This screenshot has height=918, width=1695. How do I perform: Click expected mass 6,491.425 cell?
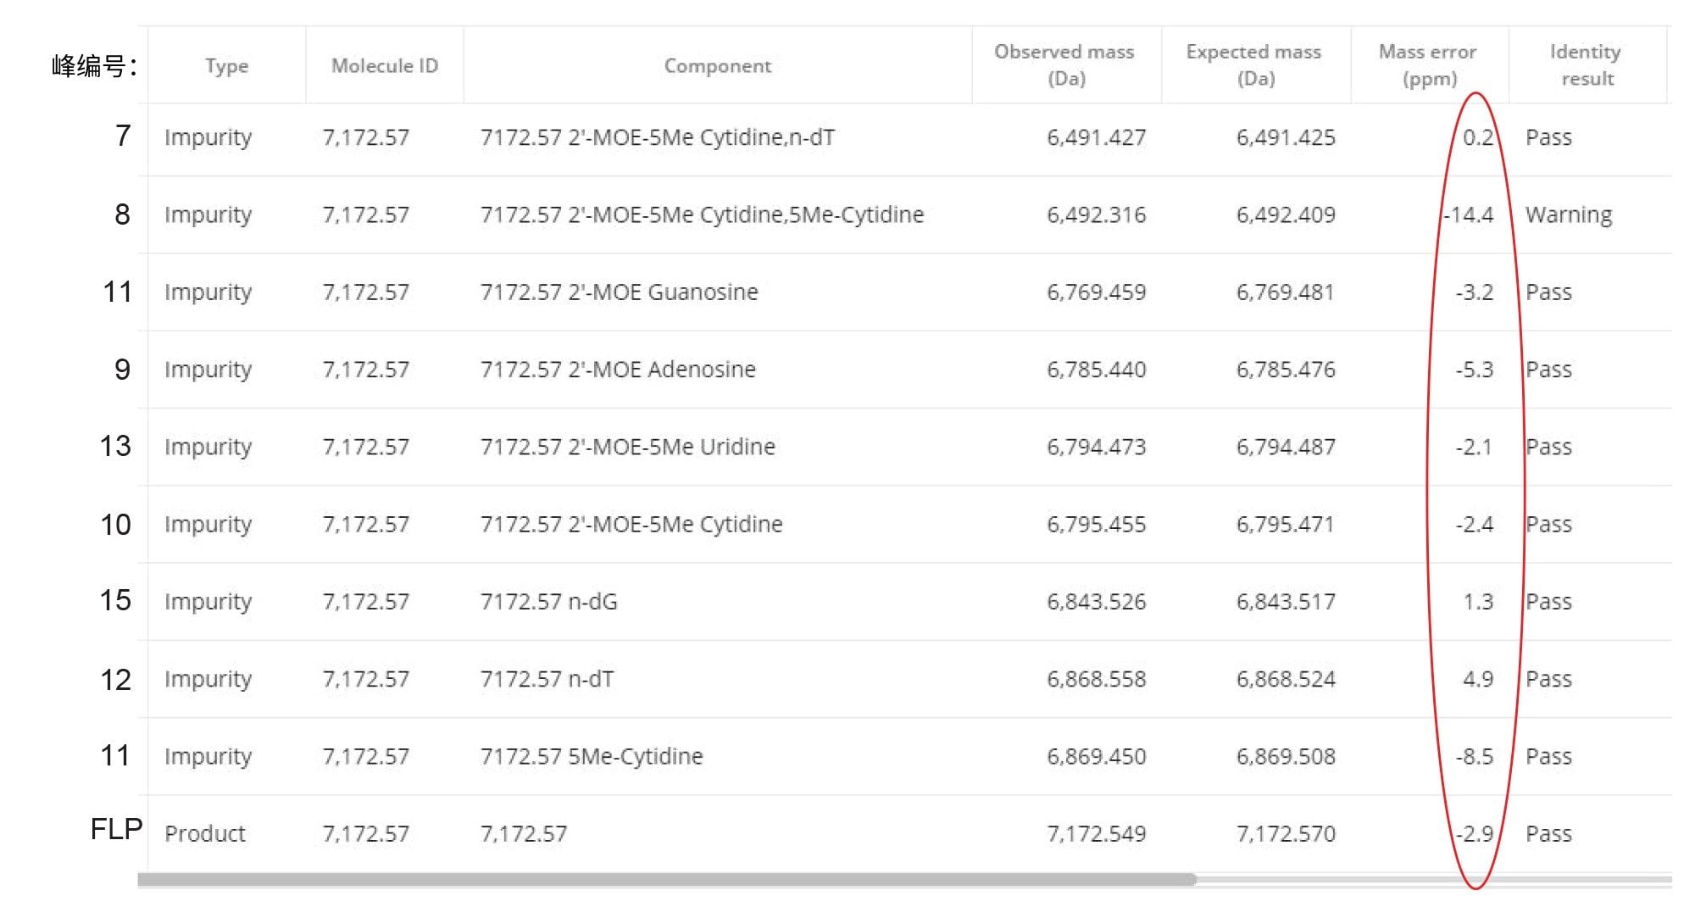[1285, 137]
